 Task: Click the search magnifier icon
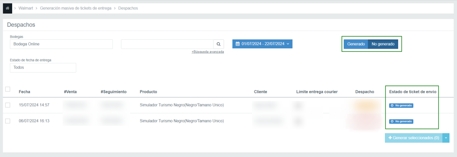[x=219, y=44]
